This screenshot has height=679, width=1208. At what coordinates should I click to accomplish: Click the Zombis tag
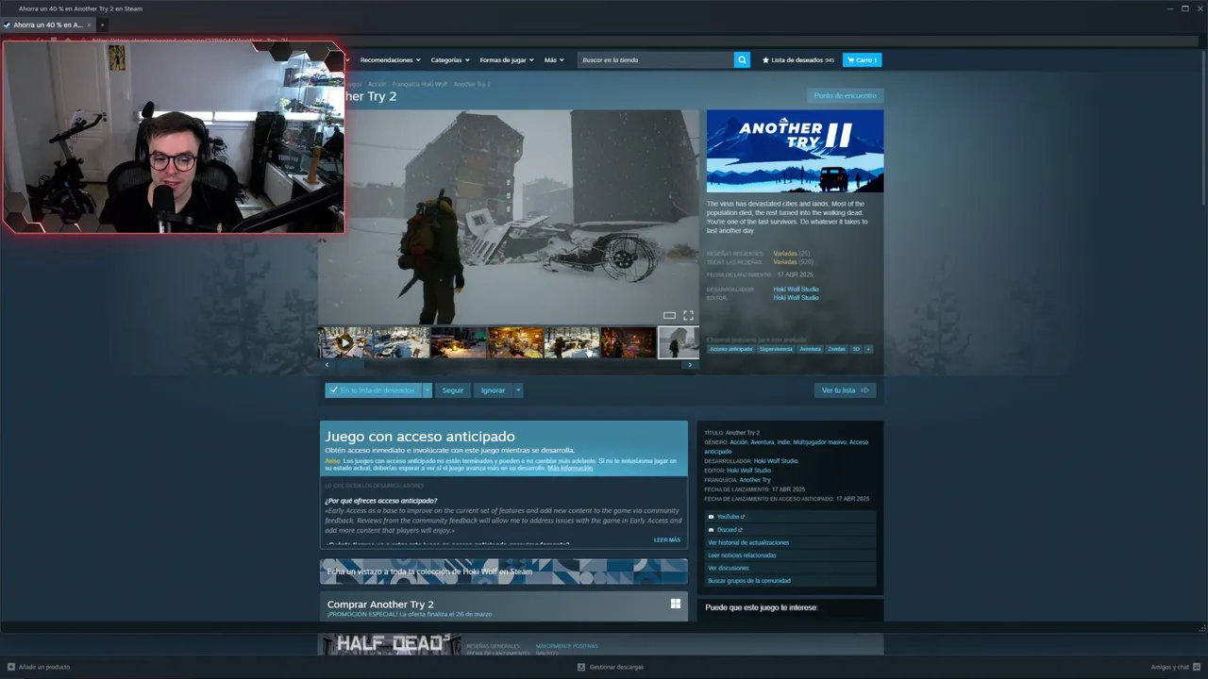[836, 349]
